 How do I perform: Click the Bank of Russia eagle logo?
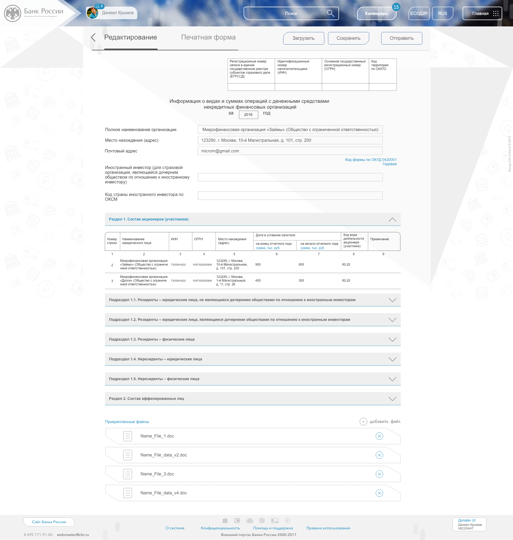[x=13, y=13]
